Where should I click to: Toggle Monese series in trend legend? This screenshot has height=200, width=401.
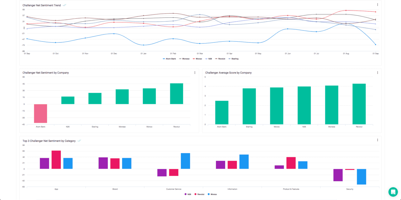click(184, 59)
